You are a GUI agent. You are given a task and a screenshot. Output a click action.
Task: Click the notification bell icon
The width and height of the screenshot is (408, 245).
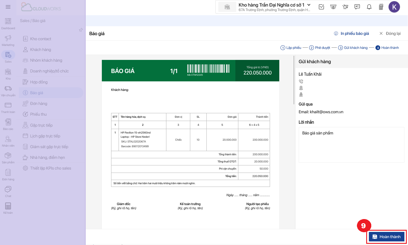tap(369, 7)
